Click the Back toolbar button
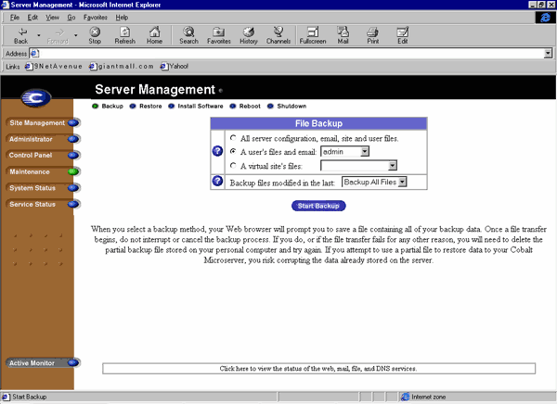 click(x=21, y=35)
